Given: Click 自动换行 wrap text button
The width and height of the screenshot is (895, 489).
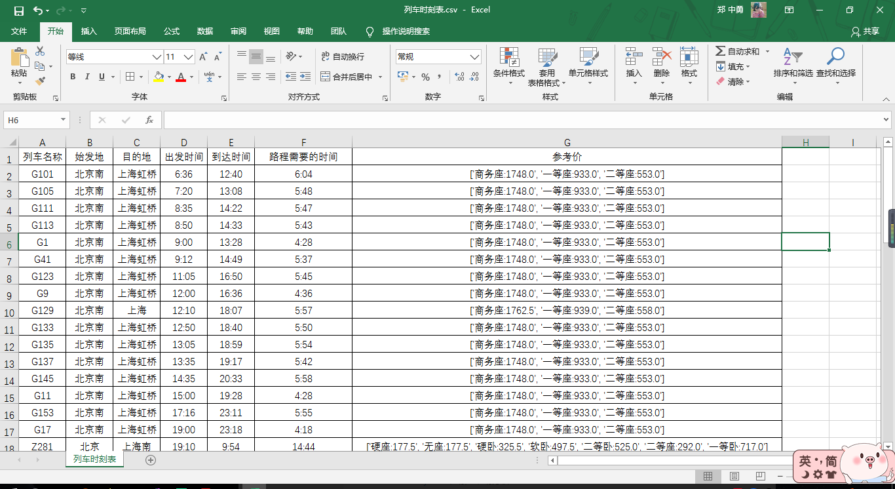Looking at the screenshot, I should pos(343,57).
